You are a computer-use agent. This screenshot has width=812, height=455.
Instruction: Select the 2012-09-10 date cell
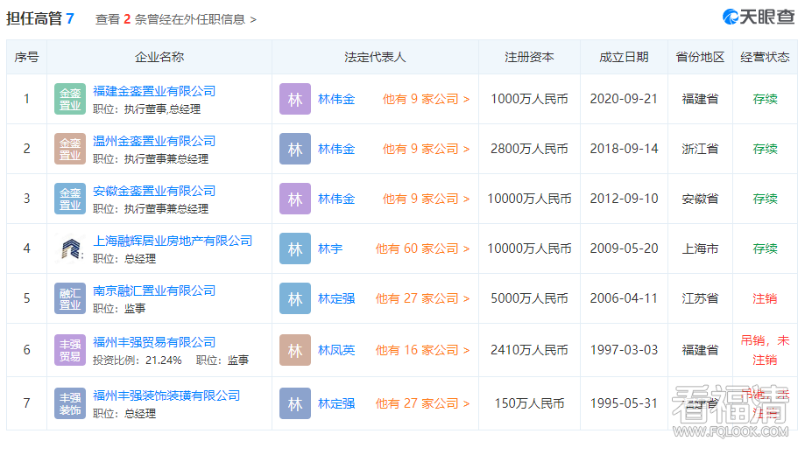(624, 199)
